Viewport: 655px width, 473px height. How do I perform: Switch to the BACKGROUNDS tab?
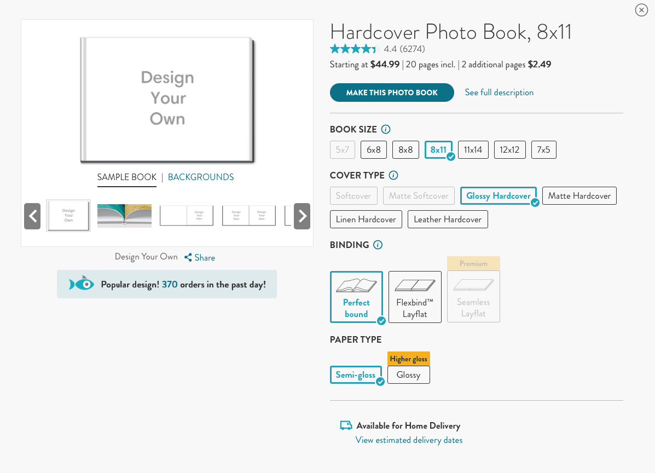pos(201,177)
